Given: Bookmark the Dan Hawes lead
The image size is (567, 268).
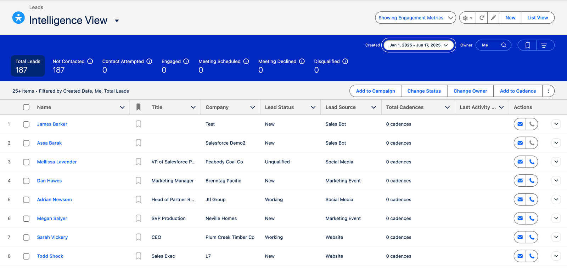Looking at the screenshot, I should 139,181.
